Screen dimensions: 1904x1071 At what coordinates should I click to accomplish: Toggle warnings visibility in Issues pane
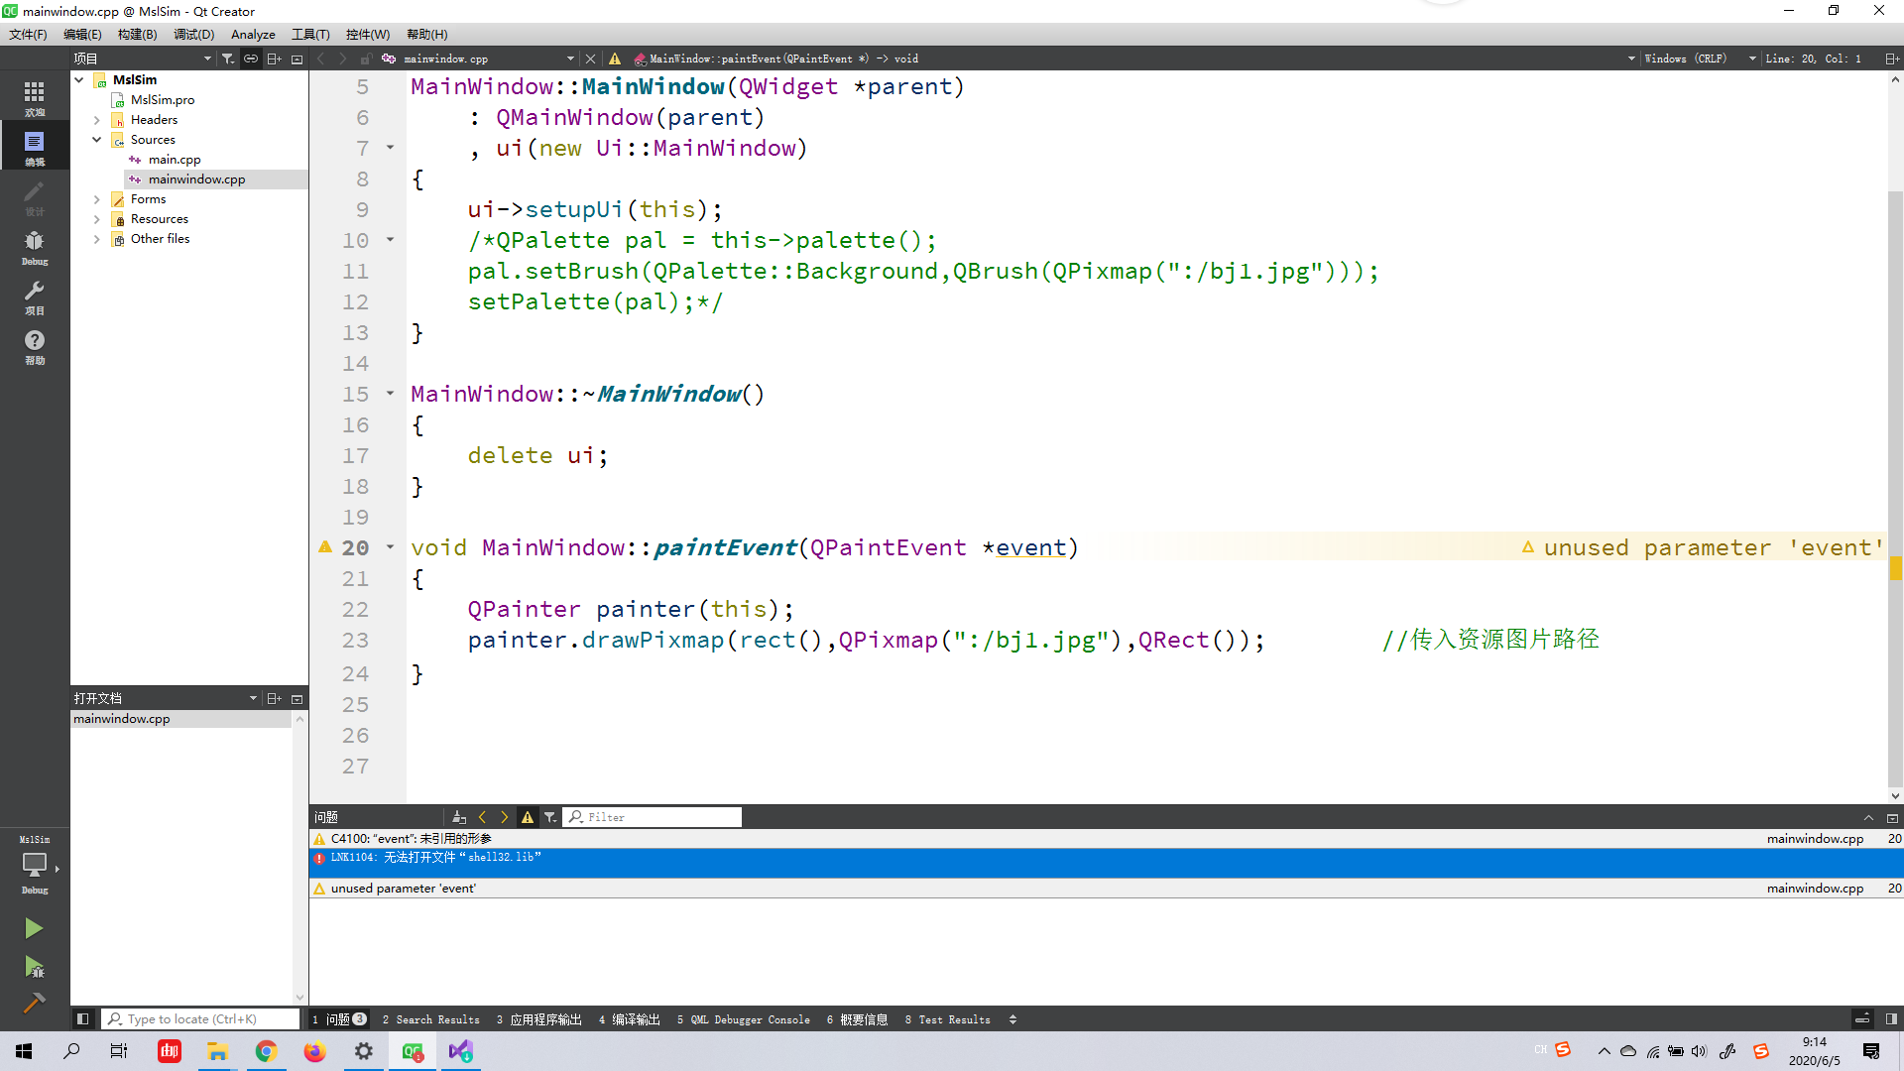pos(528,817)
